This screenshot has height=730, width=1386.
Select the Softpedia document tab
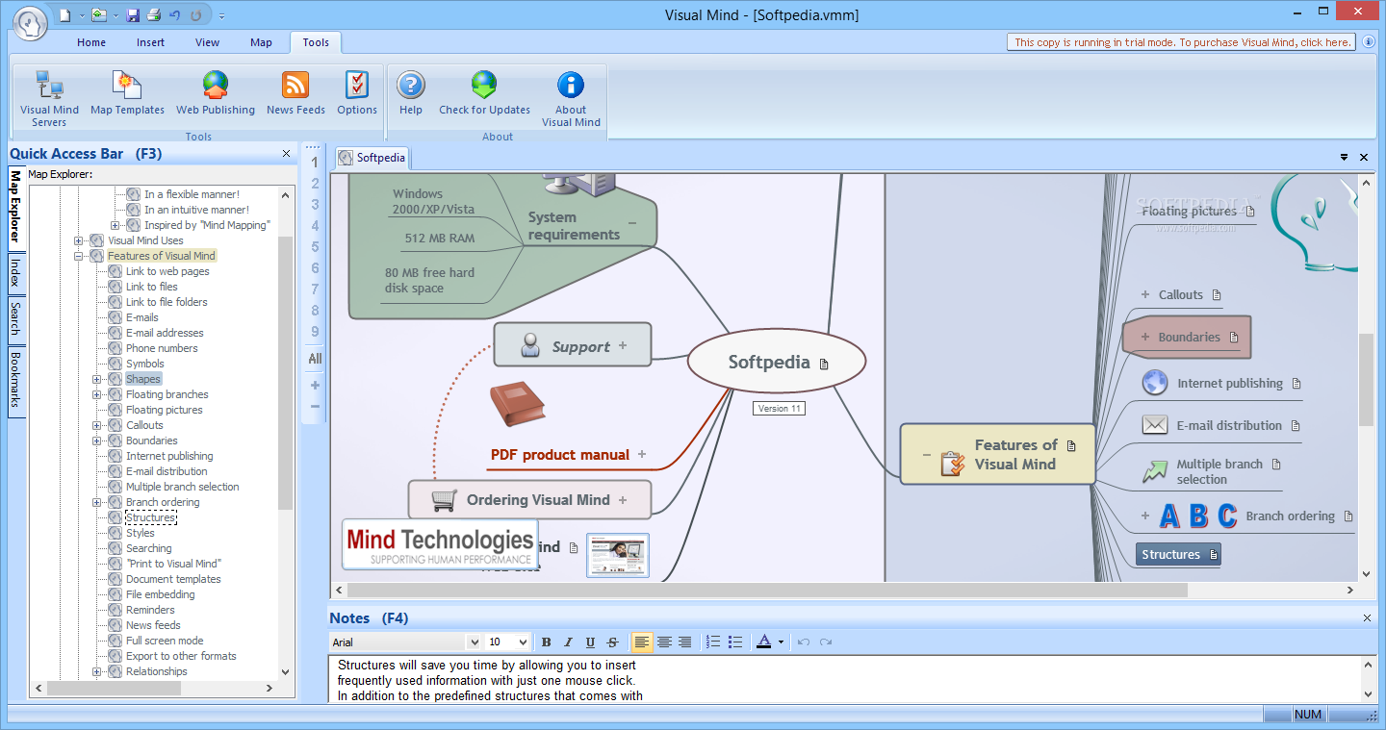[x=372, y=158]
